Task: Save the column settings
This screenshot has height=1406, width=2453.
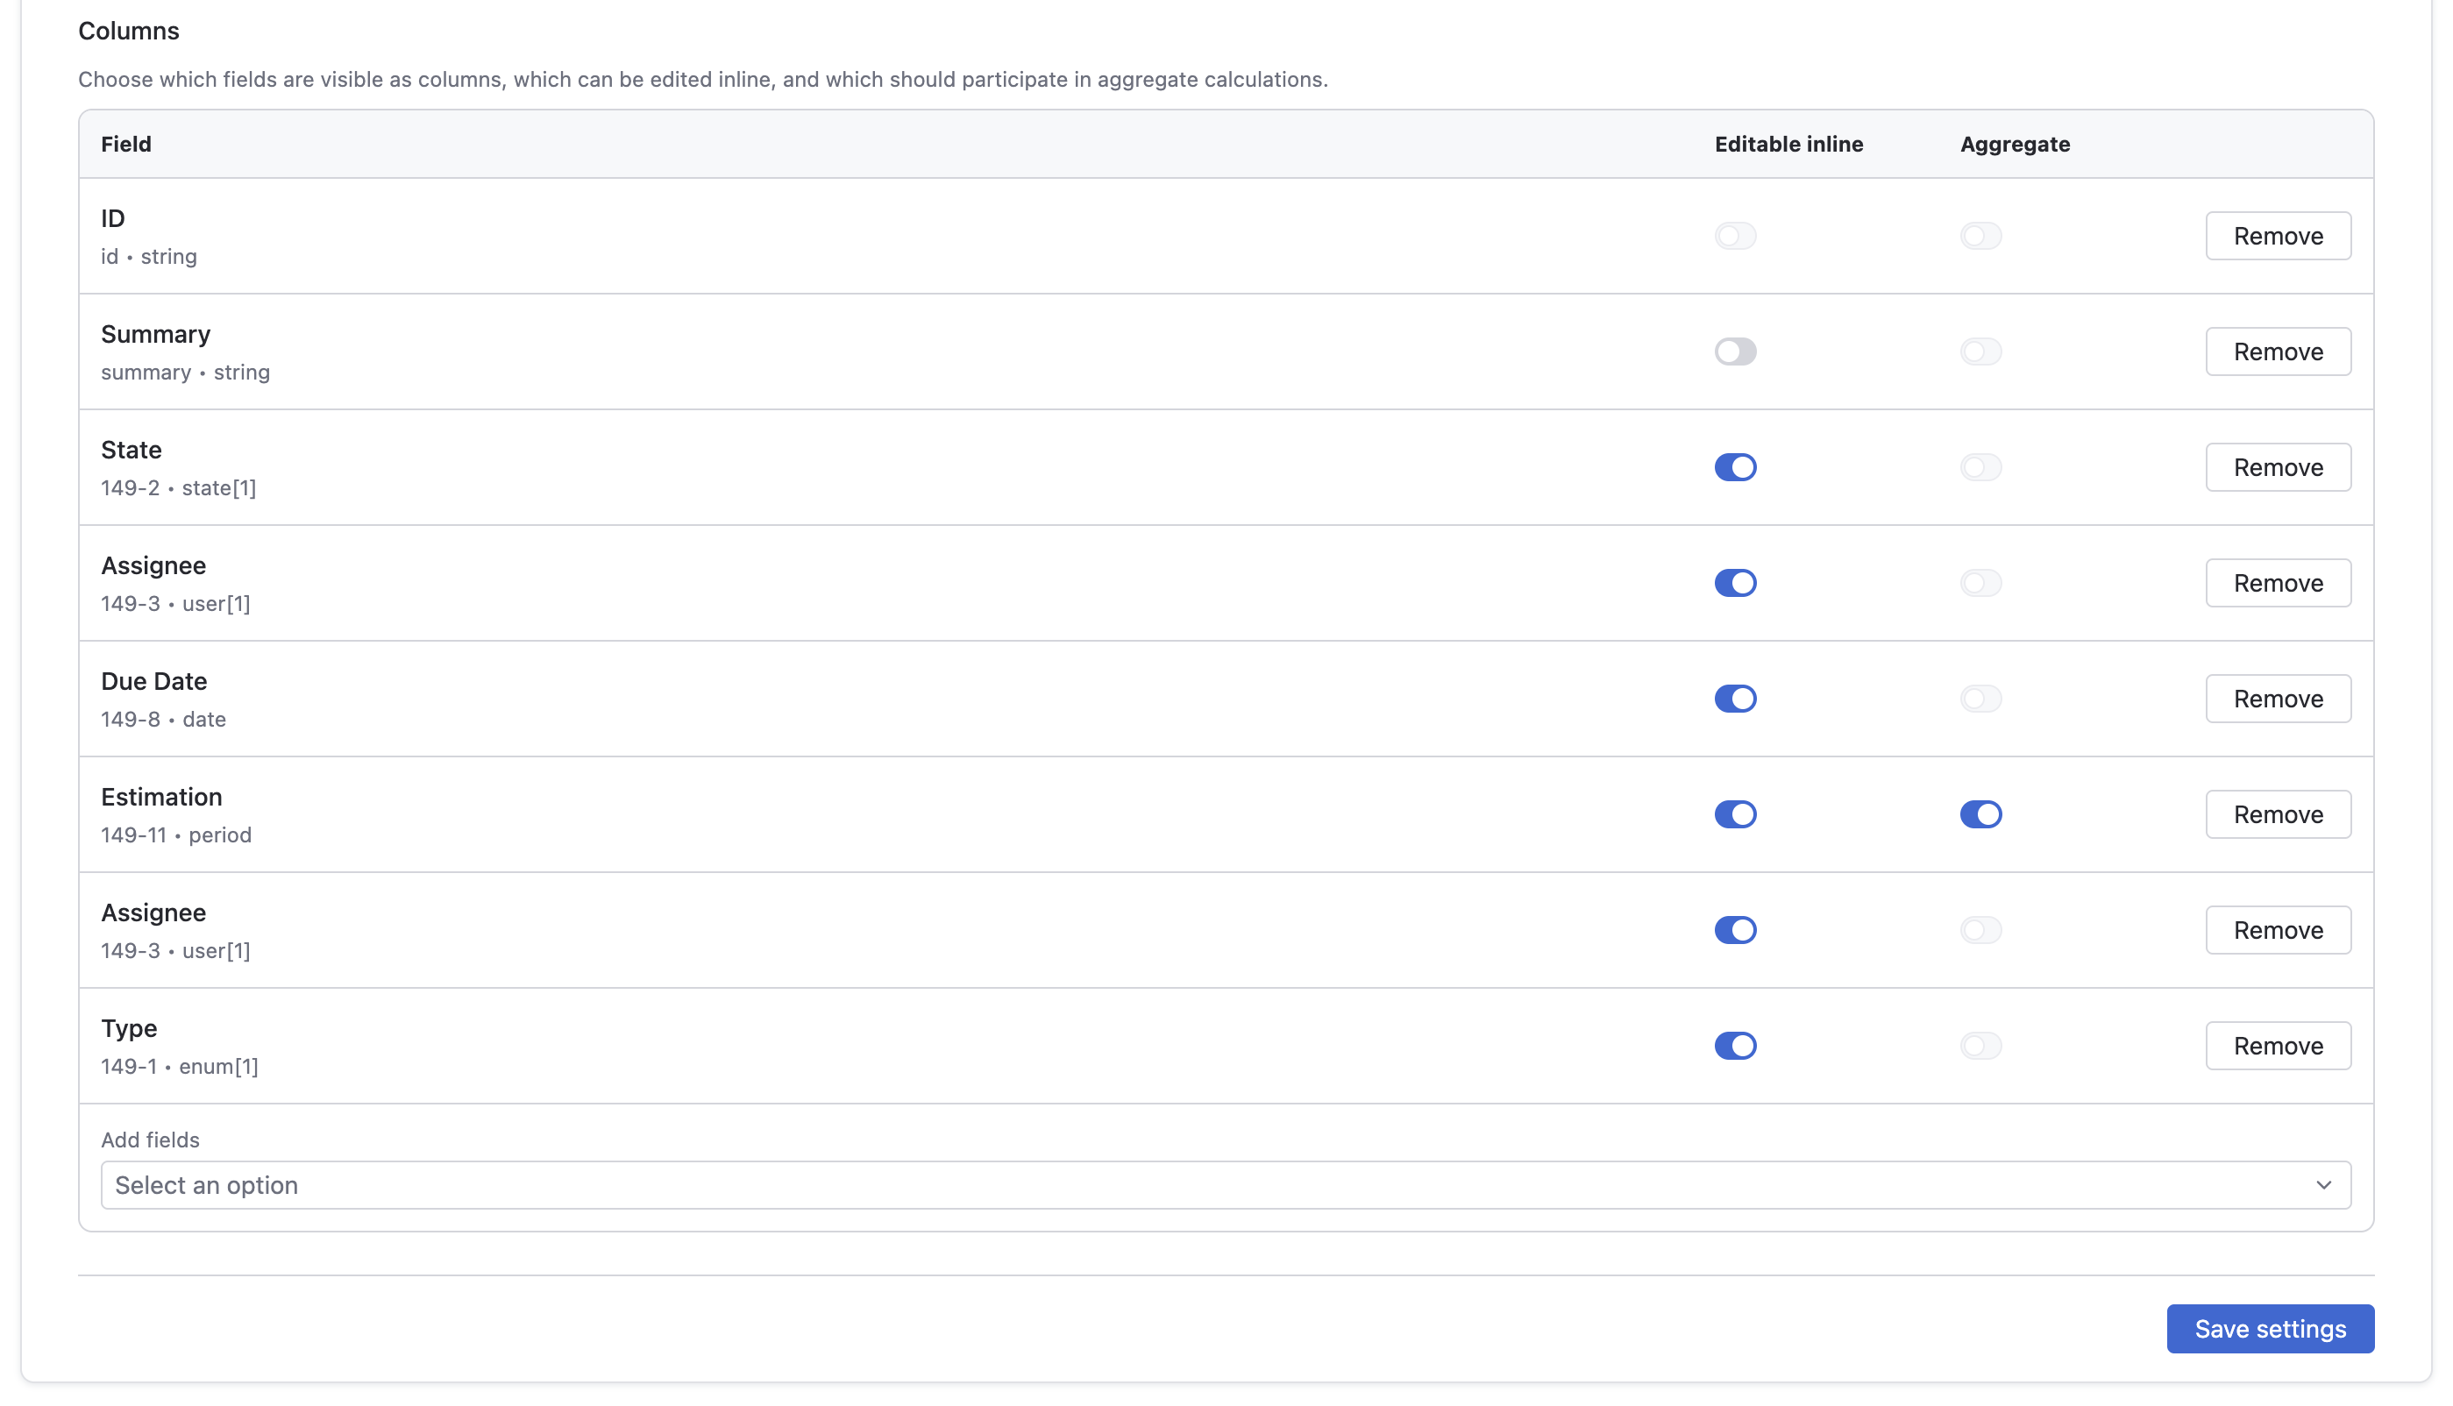Action: (x=2270, y=1328)
